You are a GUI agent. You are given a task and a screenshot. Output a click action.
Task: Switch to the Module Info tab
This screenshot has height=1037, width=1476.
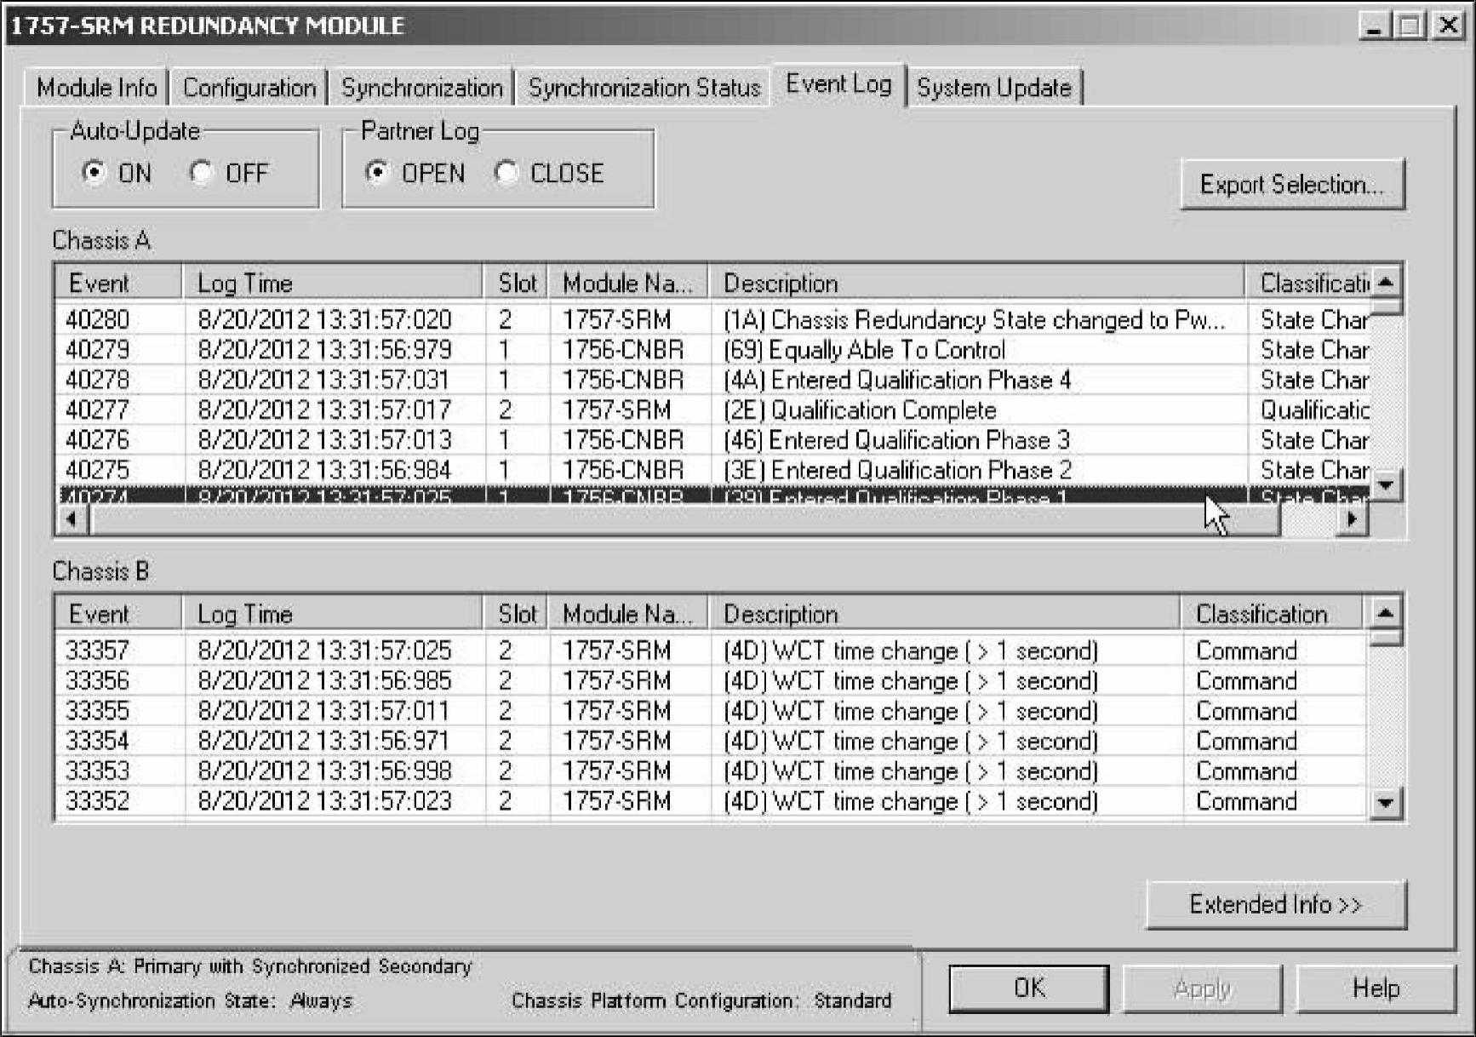(x=96, y=88)
